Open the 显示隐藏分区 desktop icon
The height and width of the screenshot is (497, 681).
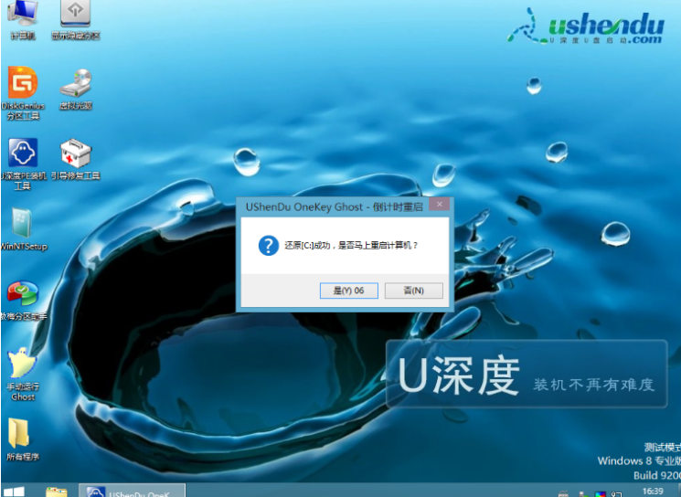[75, 16]
